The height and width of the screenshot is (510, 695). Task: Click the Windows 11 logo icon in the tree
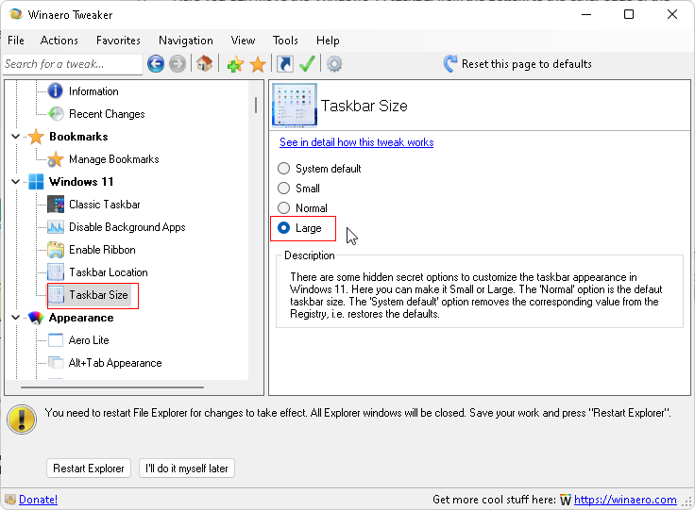[36, 182]
